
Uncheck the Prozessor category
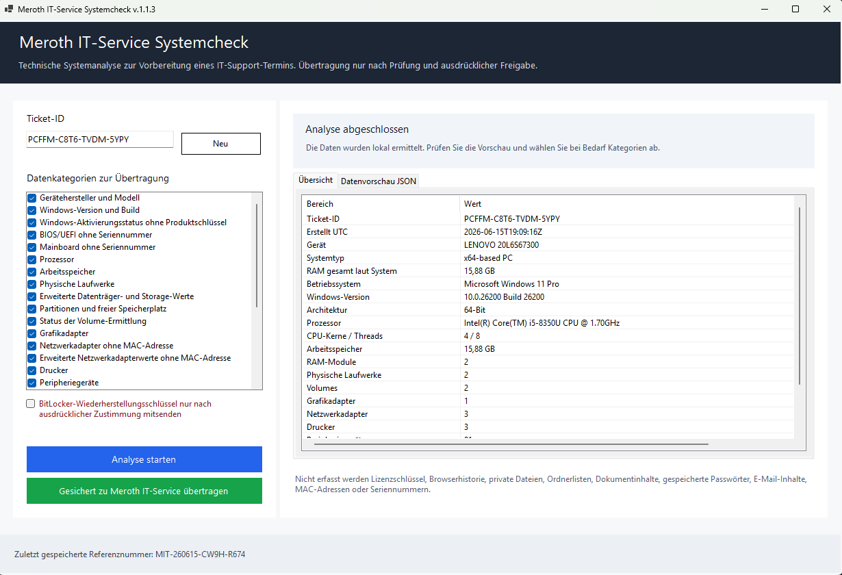[31, 259]
